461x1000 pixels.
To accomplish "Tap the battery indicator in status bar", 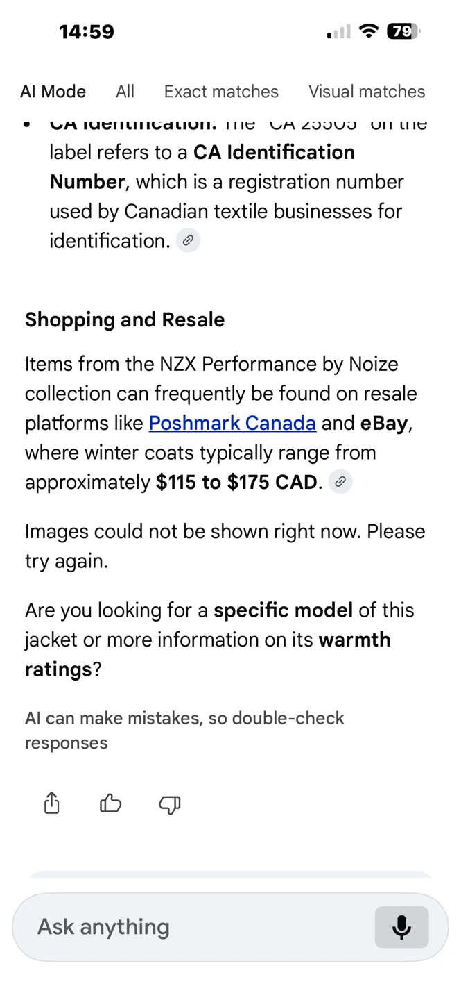I will tap(403, 31).
